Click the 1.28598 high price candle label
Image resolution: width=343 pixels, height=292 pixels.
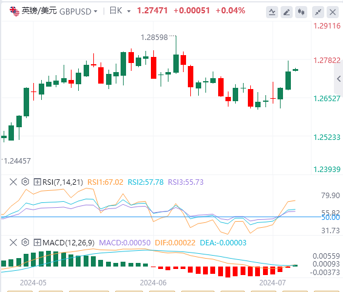(x=155, y=38)
